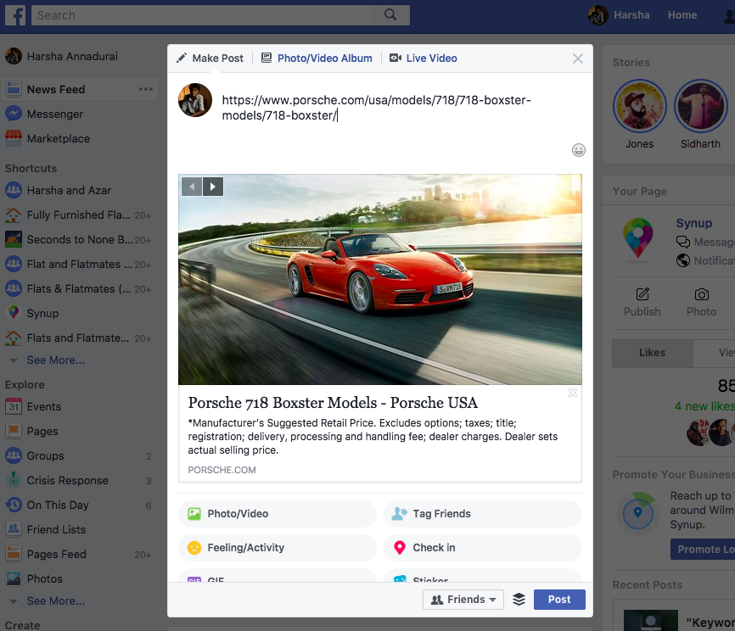735x631 pixels.
Task: Add a Feeling/Activity to post
Action: point(277,548)
